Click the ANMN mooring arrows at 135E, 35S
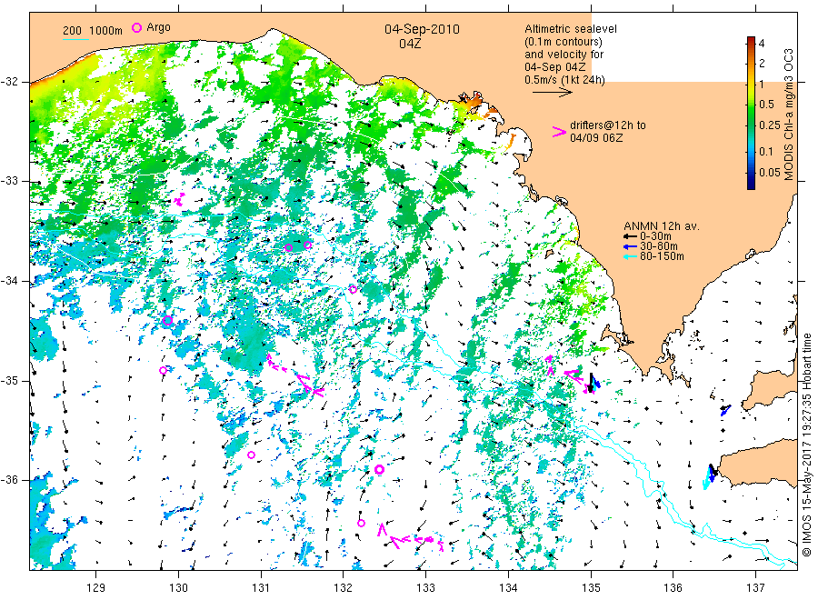This screenshot has height=600, width=818. click(x=594, y=384)
